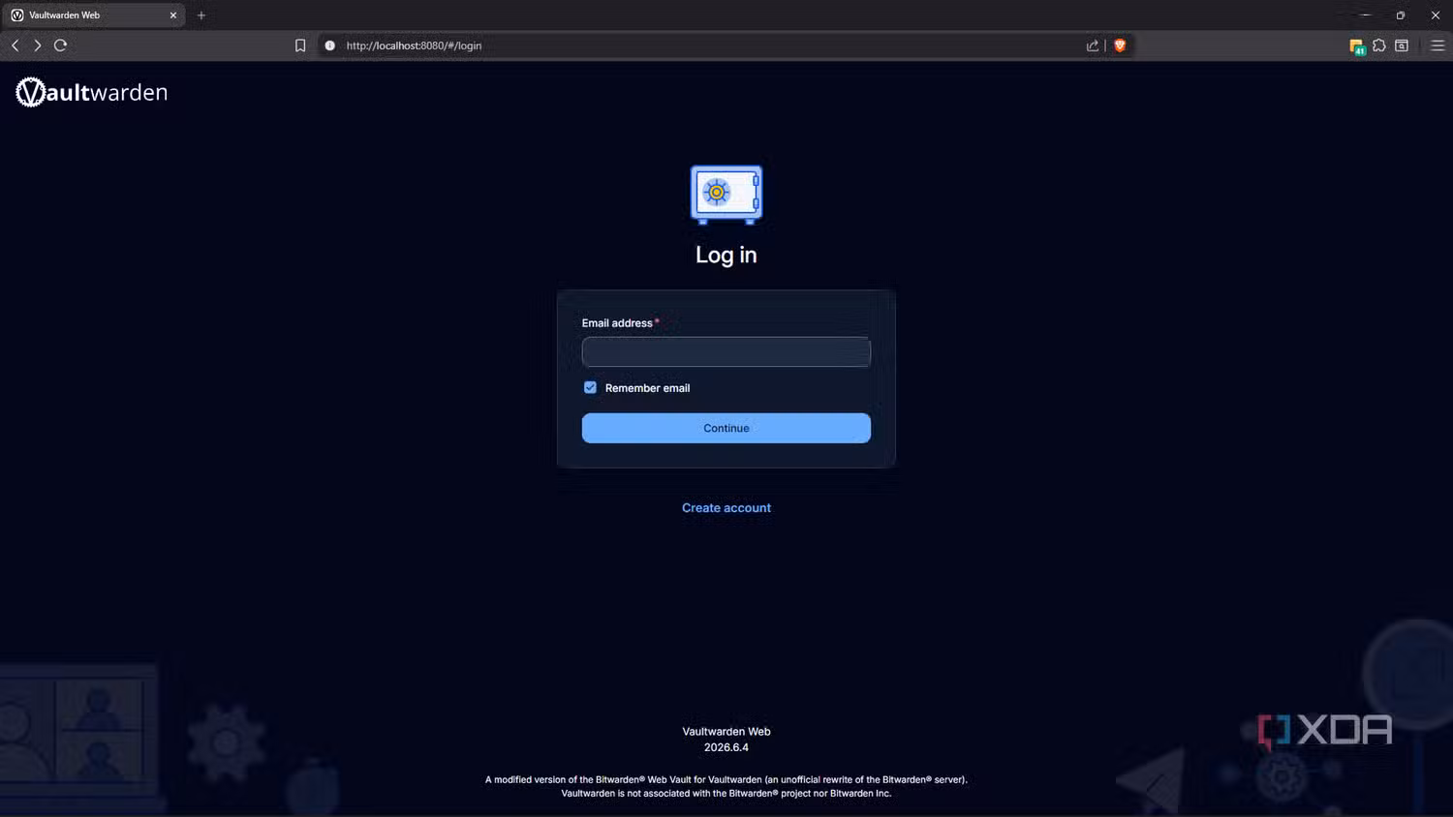Image resolution: width=1453 pixels, height=817 pixels.
Task: Restore down the browser window
Action: tap(1401, 15)
